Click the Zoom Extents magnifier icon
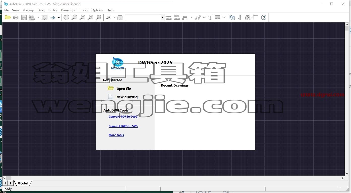This screenshot has height=193, width=351. point(98,17)
